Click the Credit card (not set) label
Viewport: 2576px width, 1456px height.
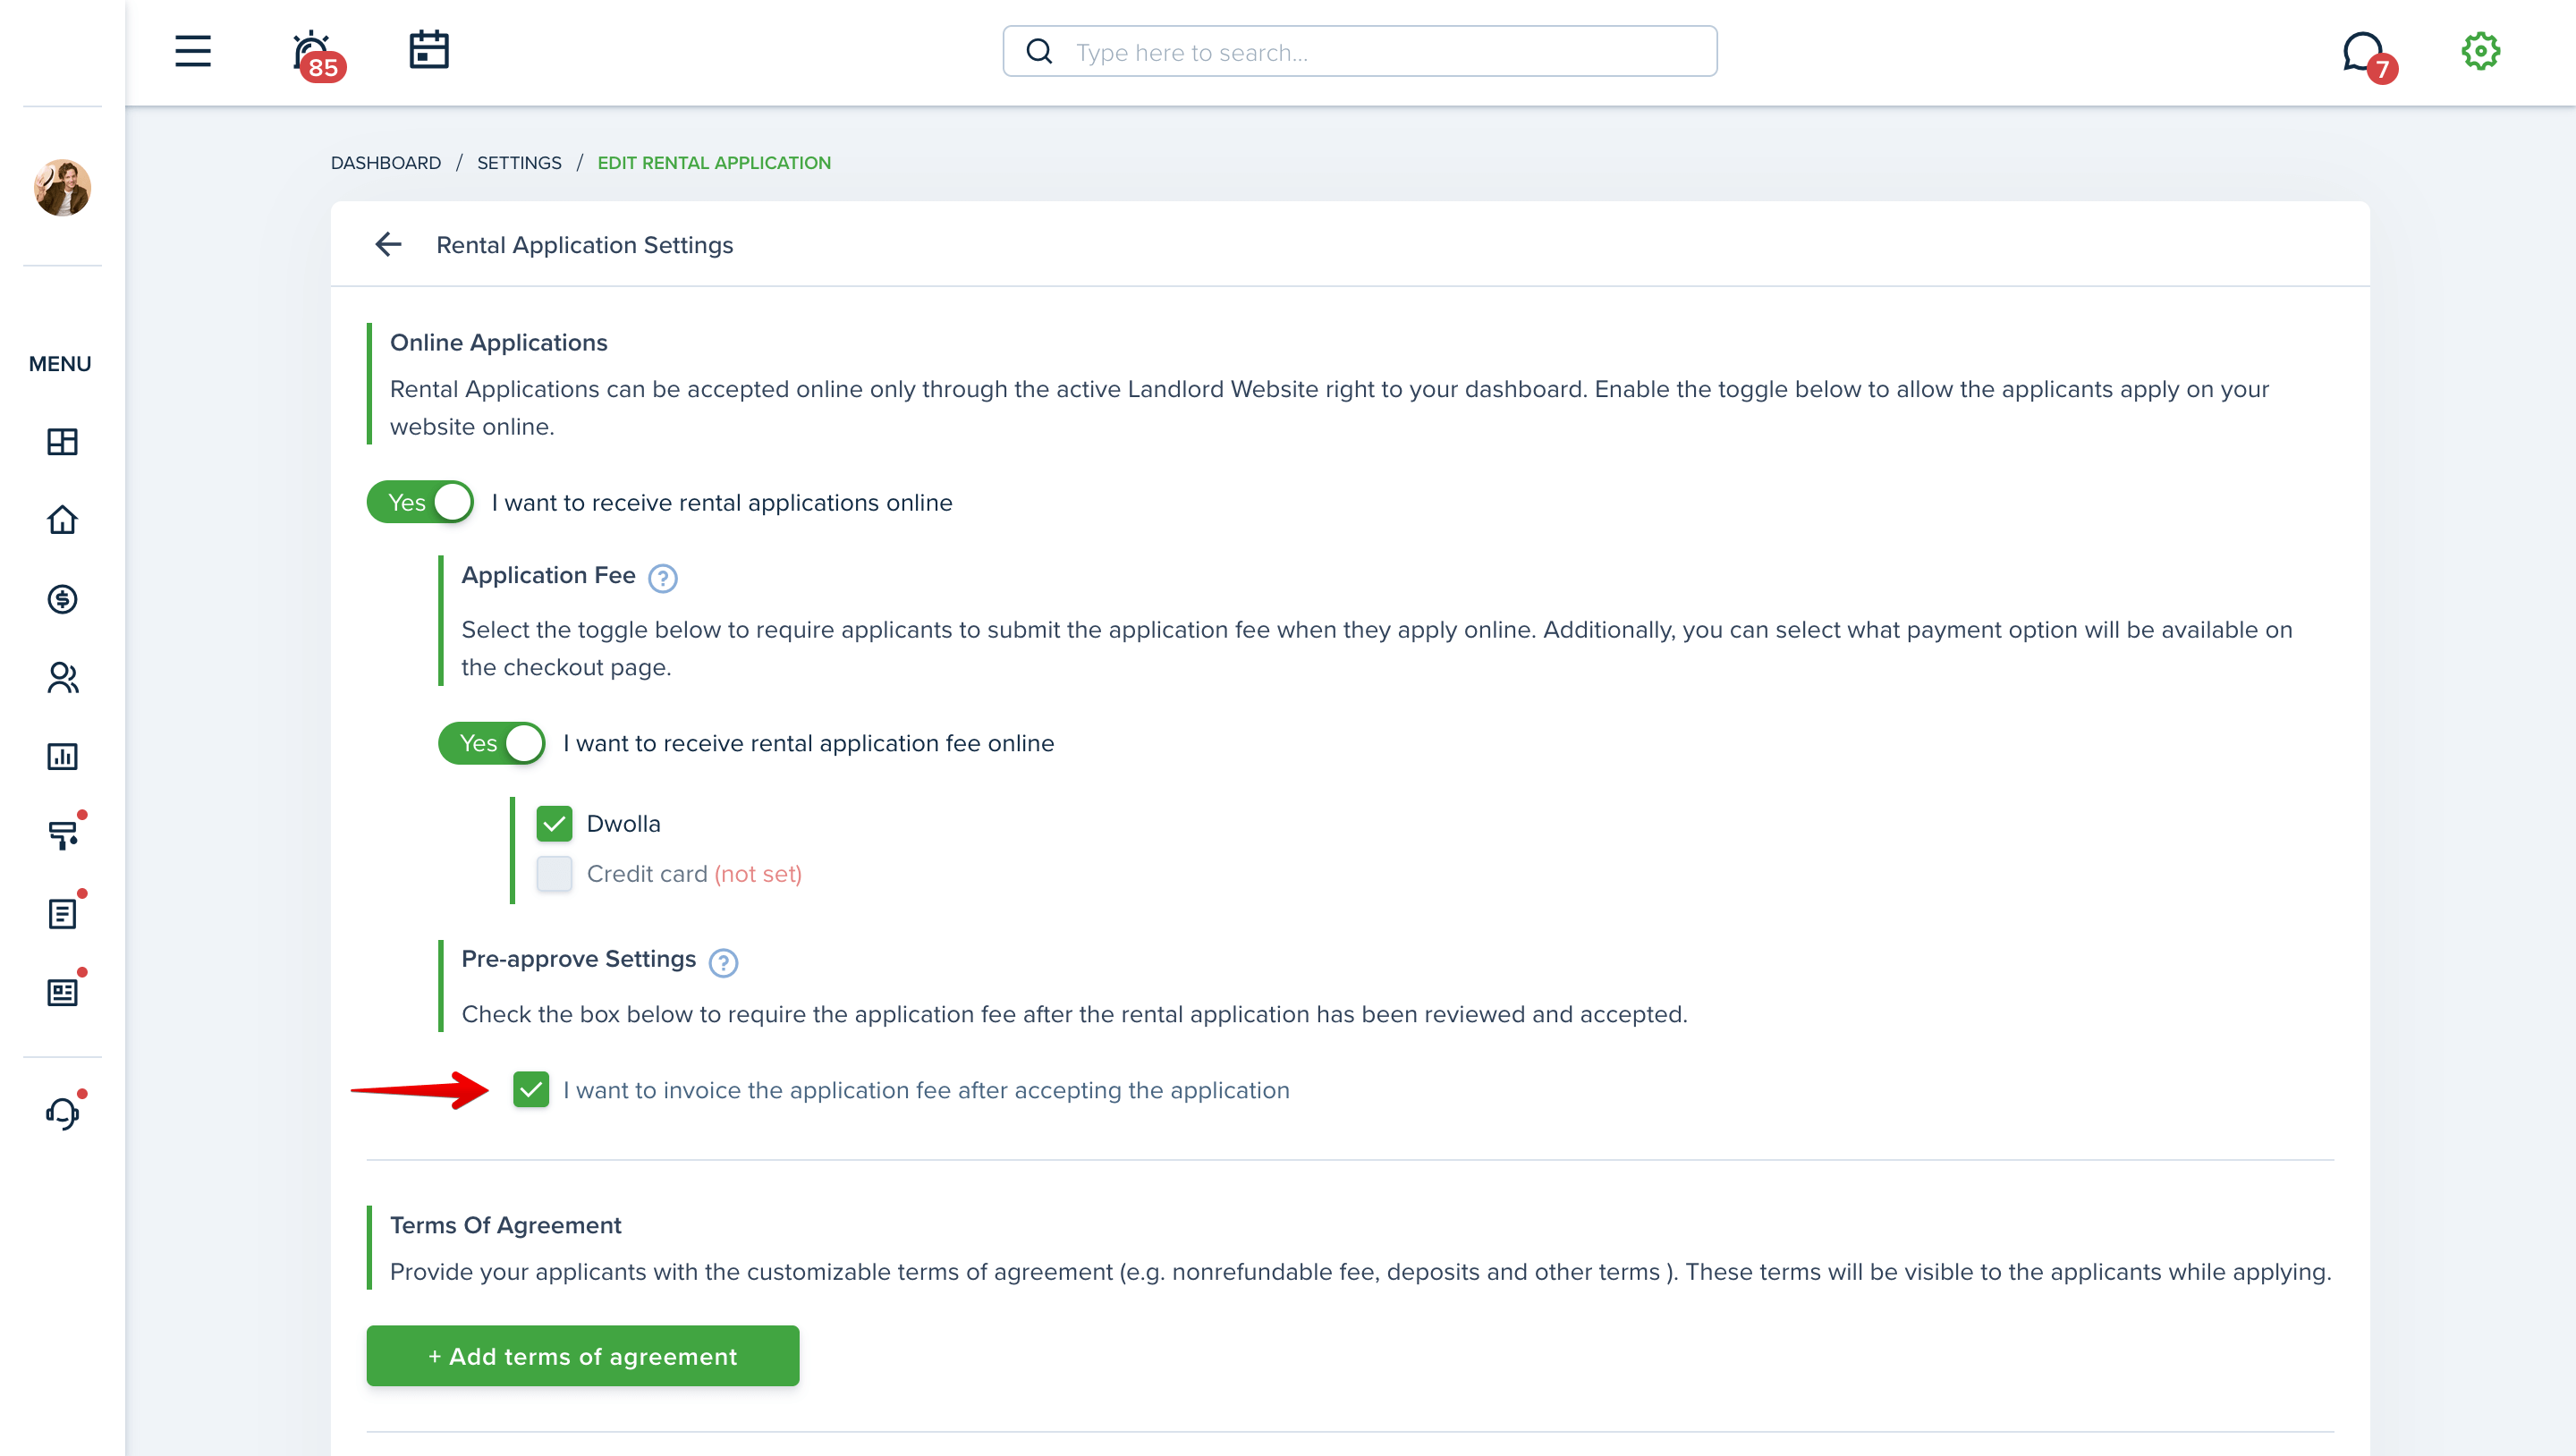click(694, 874)
